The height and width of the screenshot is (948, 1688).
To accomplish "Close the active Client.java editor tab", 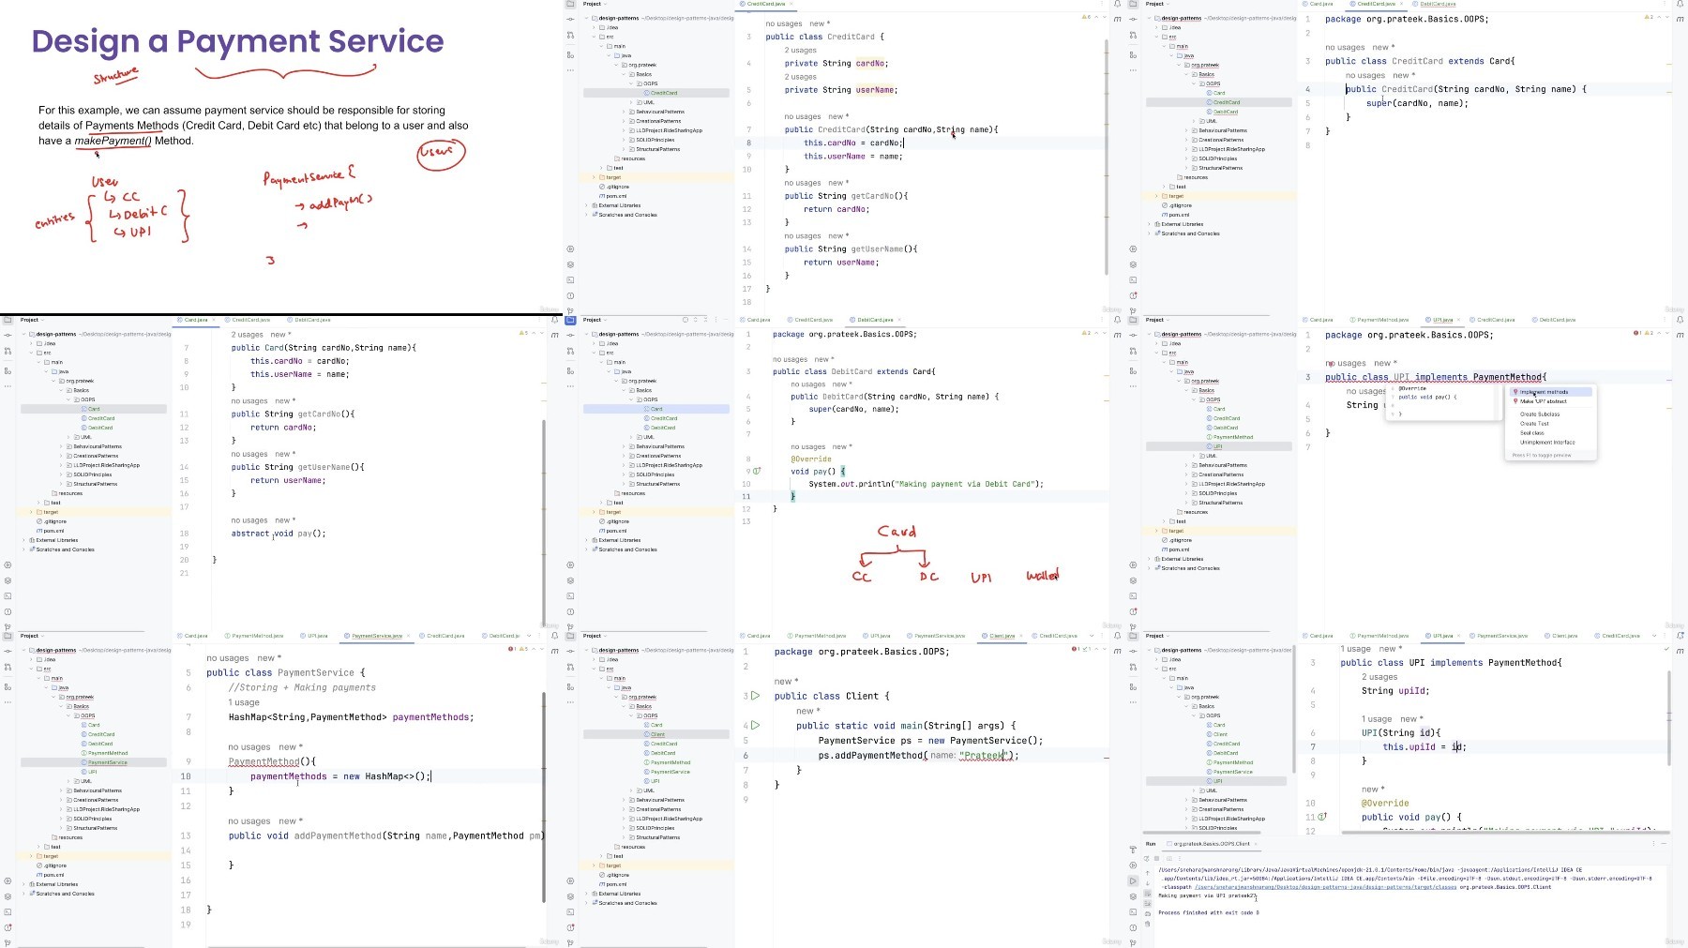I will pyautogui.click(x=1021, y=636).
